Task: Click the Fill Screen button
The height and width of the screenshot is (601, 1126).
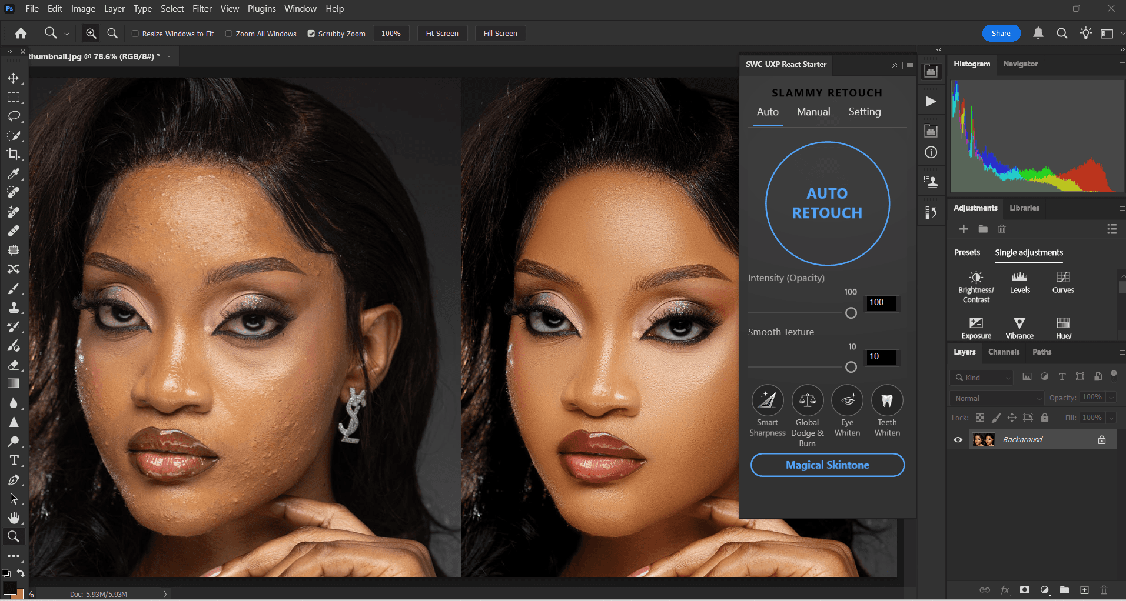Action: pos(500,34)
